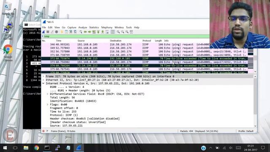
Task: Open the Go menu
Action: (x=64, y=27)
